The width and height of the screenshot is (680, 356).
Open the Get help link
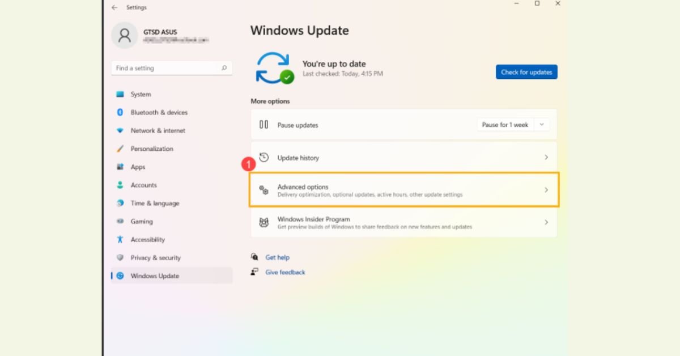(x=277, y=257)
